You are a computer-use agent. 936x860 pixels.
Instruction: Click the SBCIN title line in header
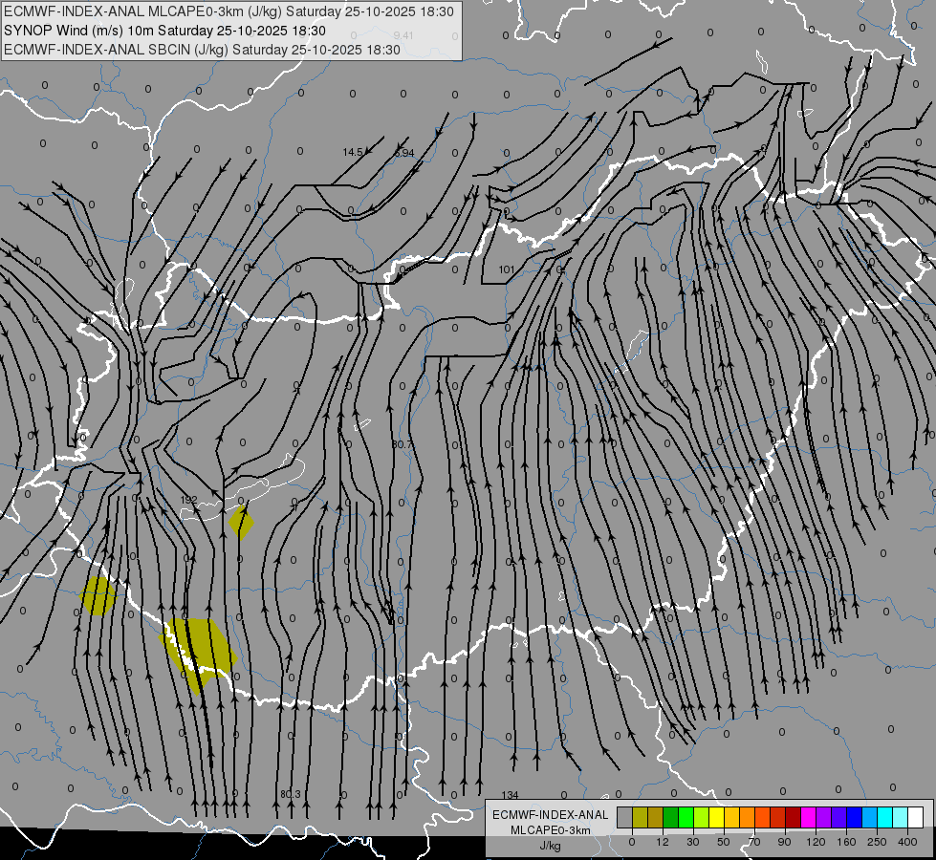click(202, 50)
